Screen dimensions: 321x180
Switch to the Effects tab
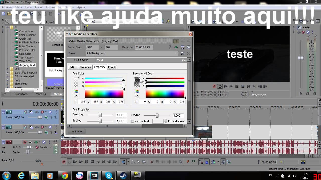coord(112,67)
